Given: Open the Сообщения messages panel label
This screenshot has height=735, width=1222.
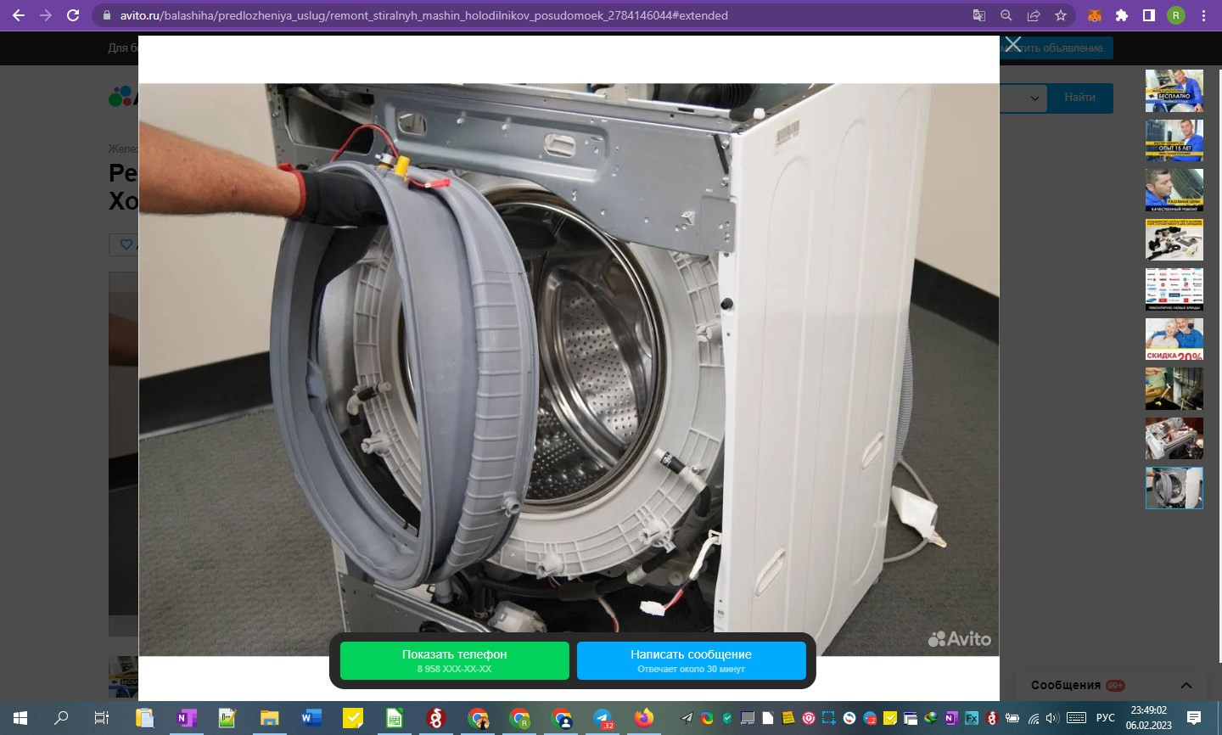Looking at the screenshot, I should 1066,685.
